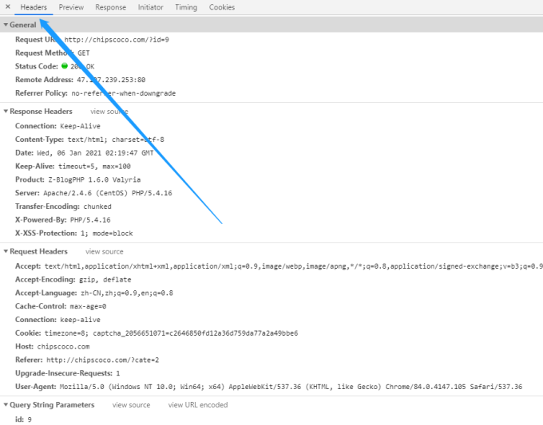Select the Cache-Control max-age=0 value
Screen dimensions: 543x425
coord(88,306)
